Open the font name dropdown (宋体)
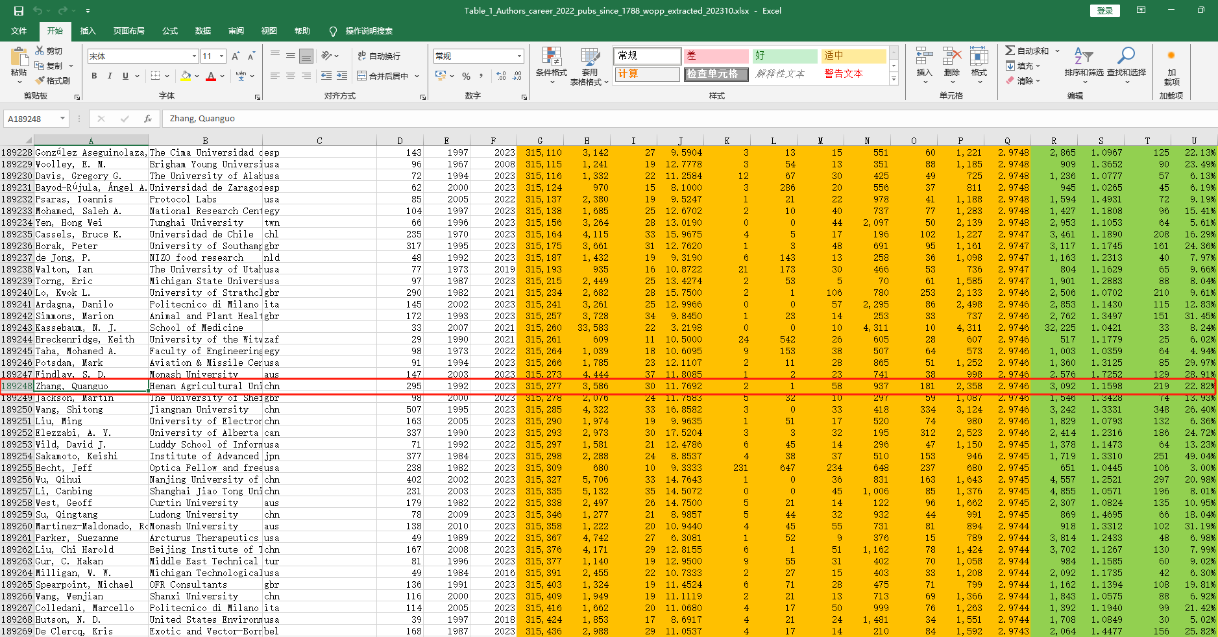 [x=194, y=56]
